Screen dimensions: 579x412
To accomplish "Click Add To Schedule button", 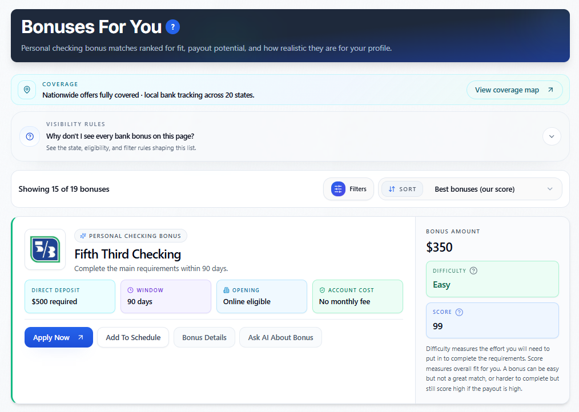I will [133, 337].
